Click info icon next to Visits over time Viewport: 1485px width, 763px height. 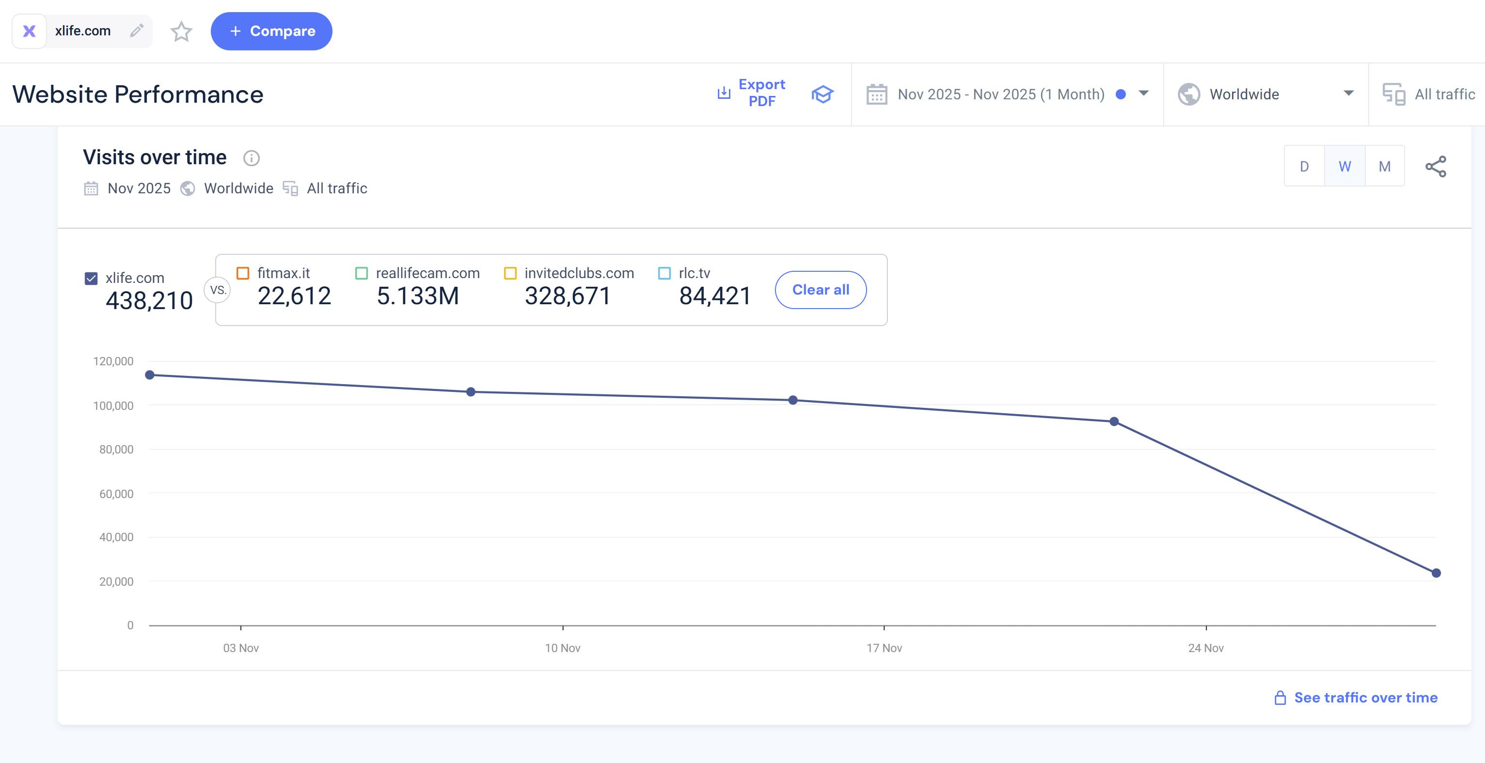252,158
